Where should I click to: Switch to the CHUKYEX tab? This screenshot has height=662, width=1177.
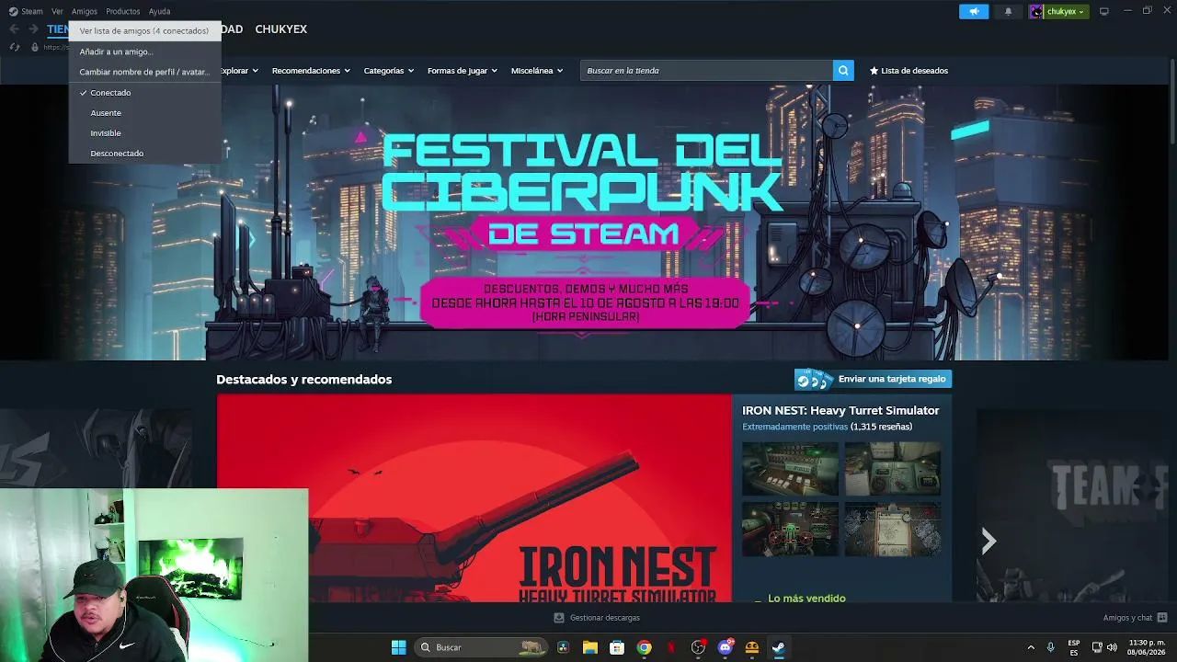click(x=281, y=29)
